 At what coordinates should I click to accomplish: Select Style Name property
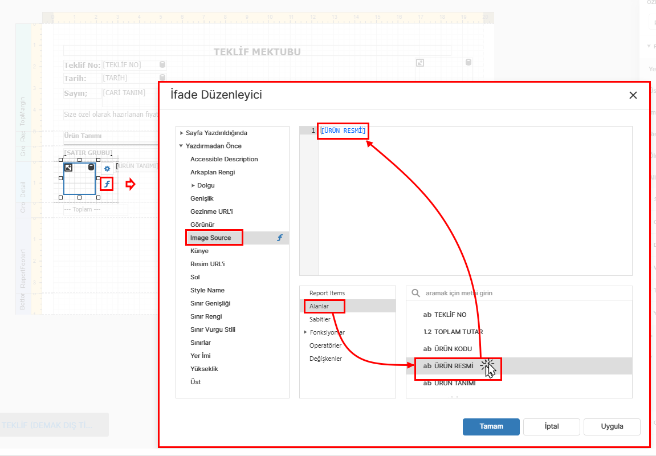pos(207,290)
